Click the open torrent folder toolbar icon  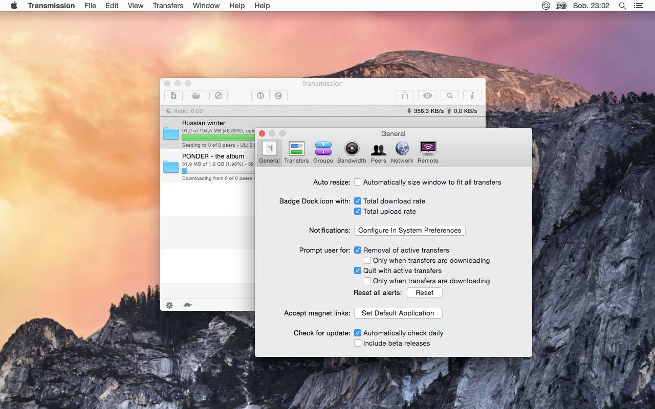(x=196, y=96)
